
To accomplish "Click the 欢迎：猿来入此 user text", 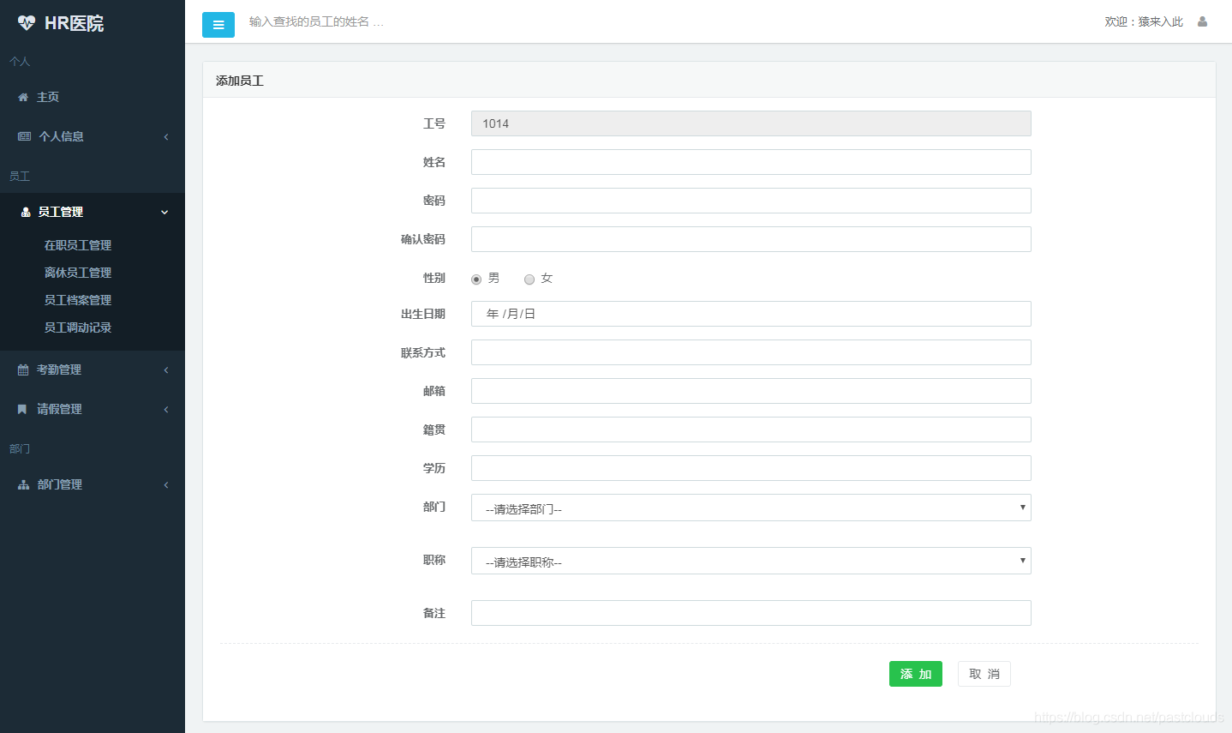I will [x=1144, y=21].
